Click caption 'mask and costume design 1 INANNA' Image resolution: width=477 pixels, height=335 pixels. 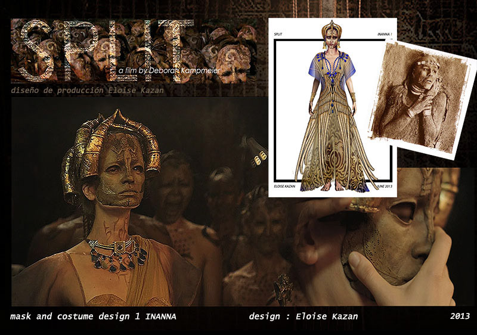93,317
